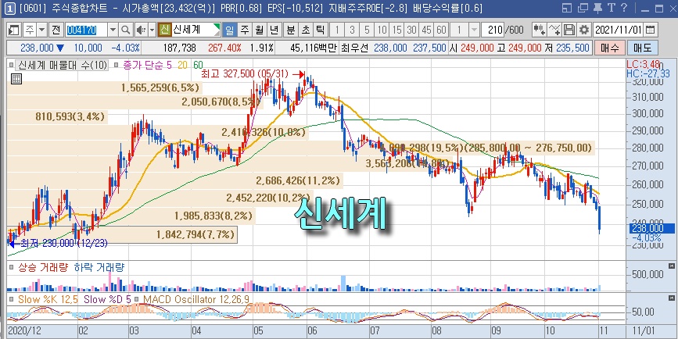Choose the 30 interval preset
The width and height of the screenshot is (678, 339).
click(411, 30)
